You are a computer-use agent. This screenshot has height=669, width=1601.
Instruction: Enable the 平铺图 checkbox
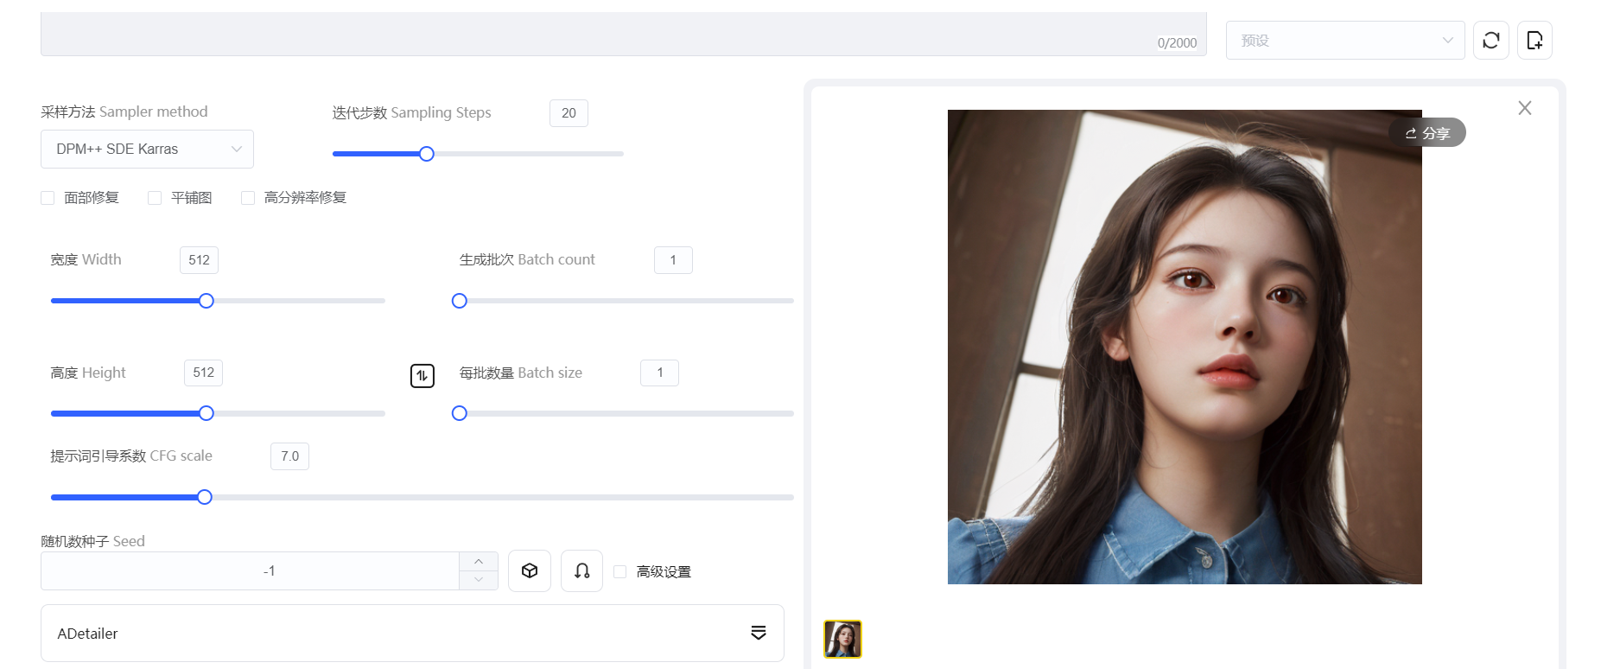tap(155, 198)
